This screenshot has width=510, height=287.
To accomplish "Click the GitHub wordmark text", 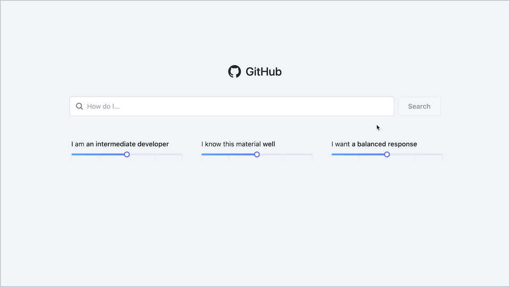I will click(x=263, y=72).
